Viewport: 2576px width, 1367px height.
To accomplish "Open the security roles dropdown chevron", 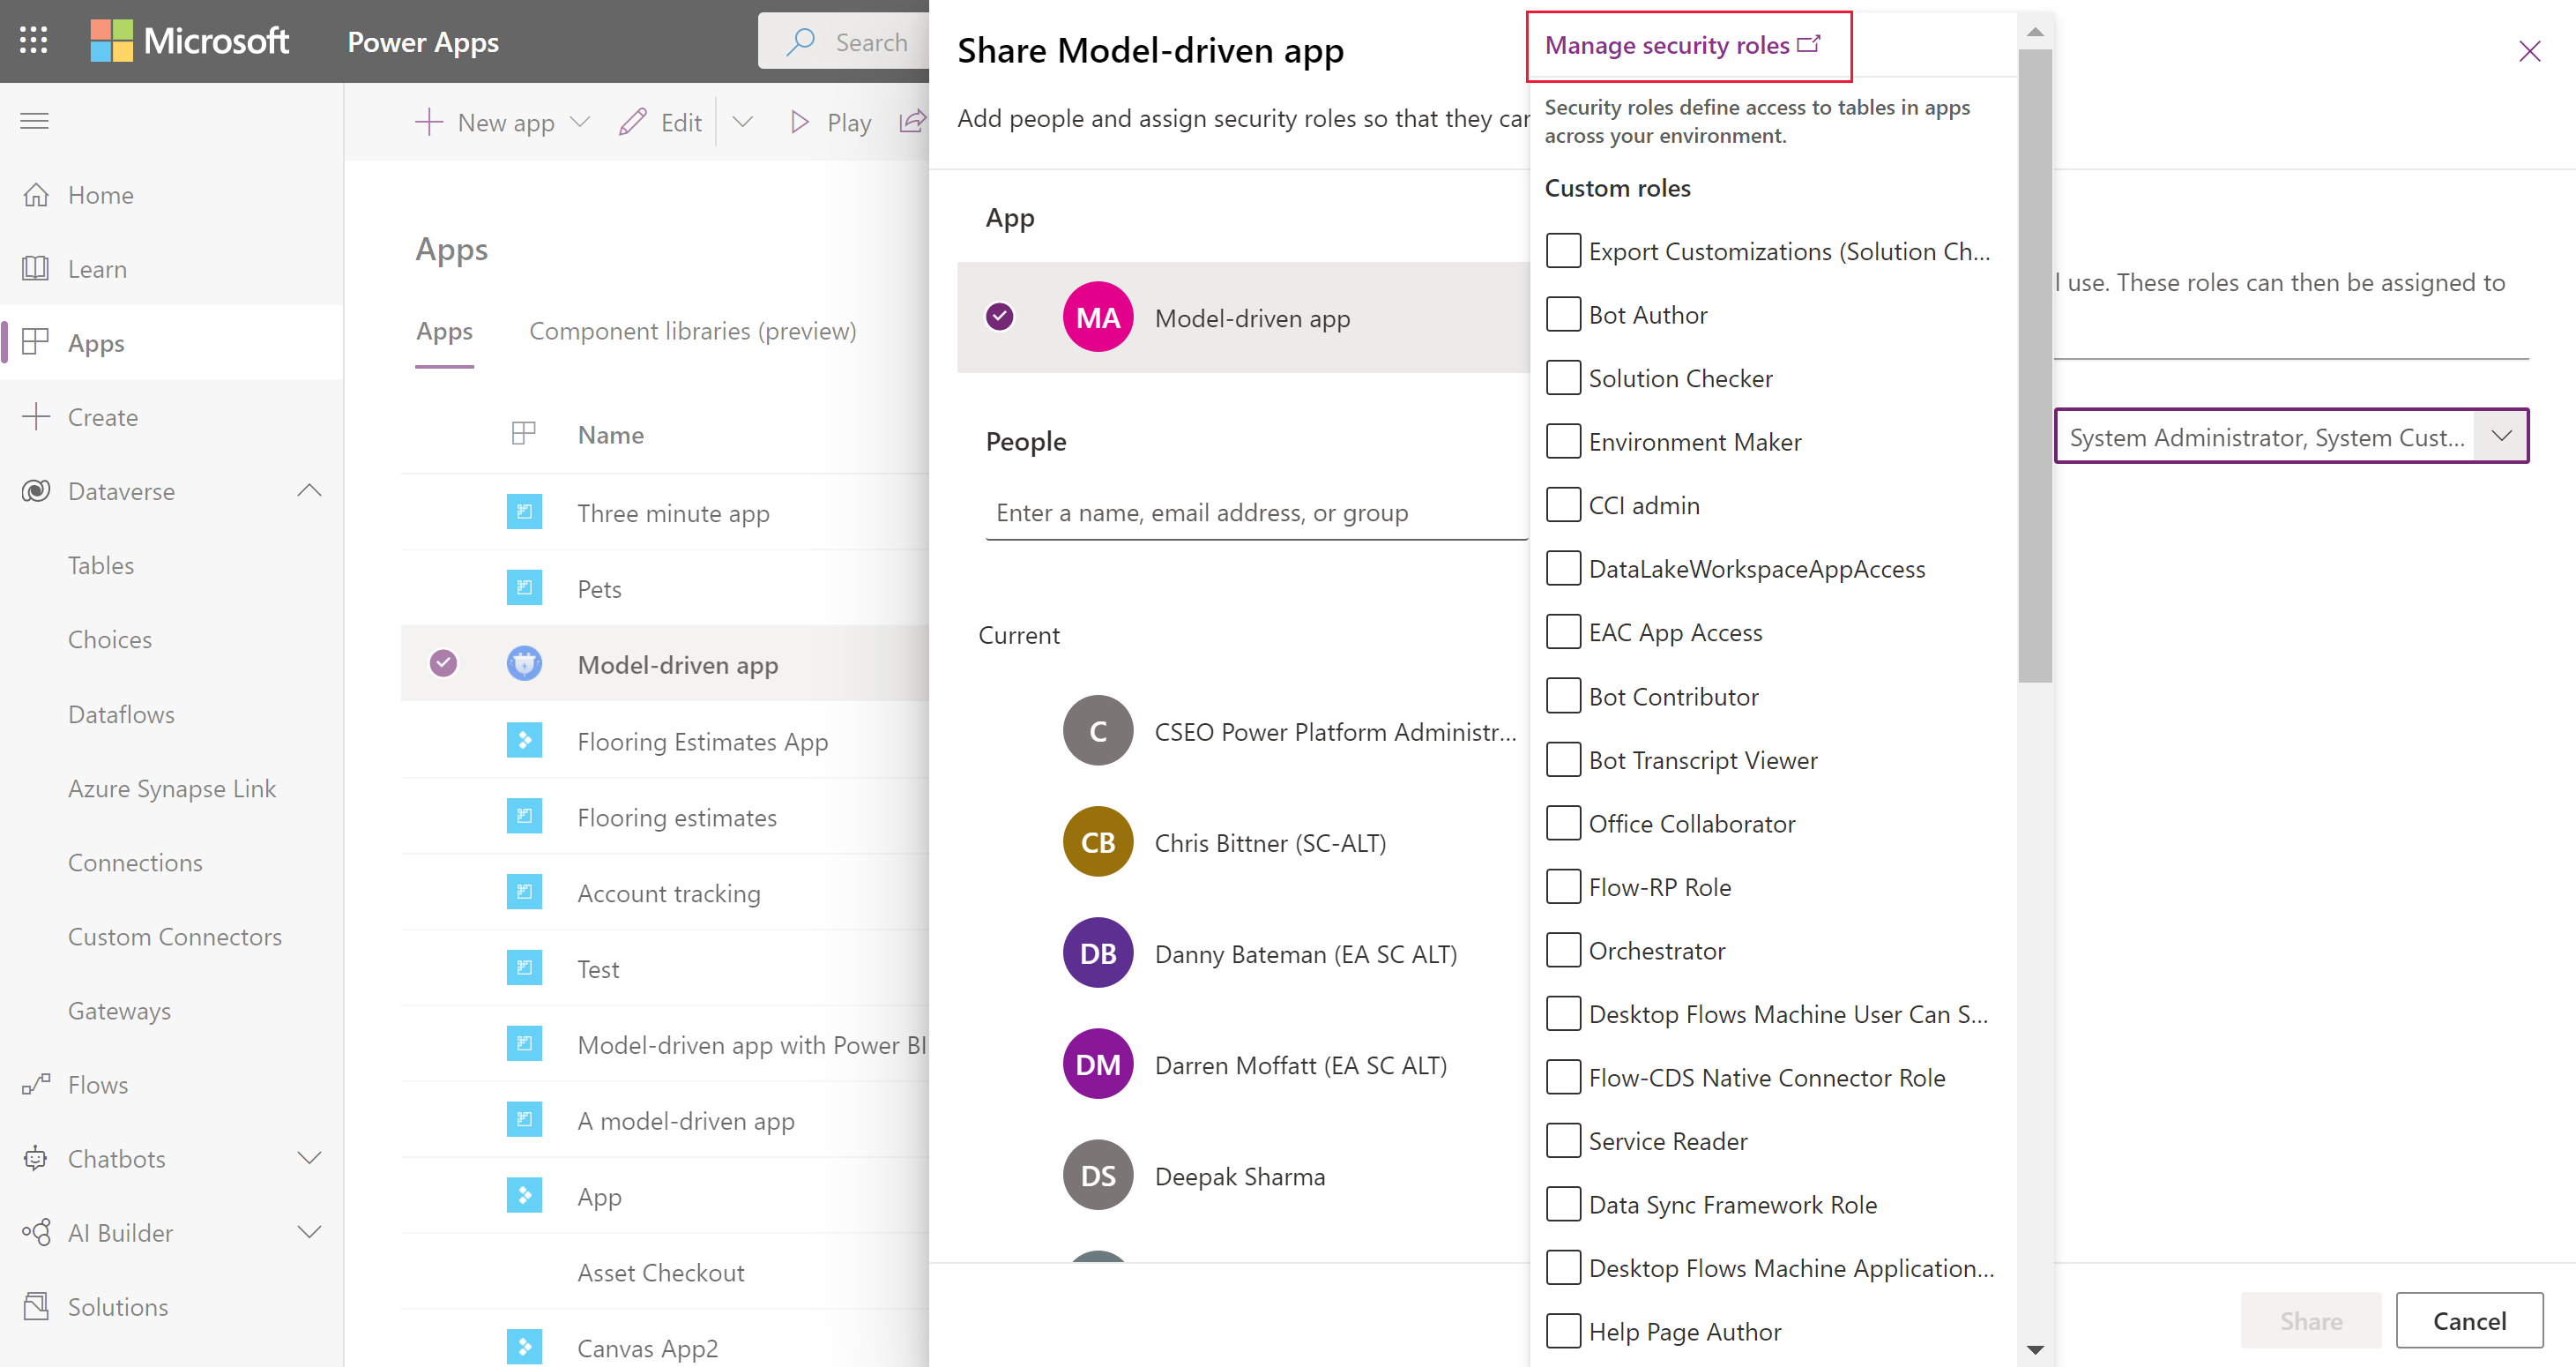I will coord(2501,436).
